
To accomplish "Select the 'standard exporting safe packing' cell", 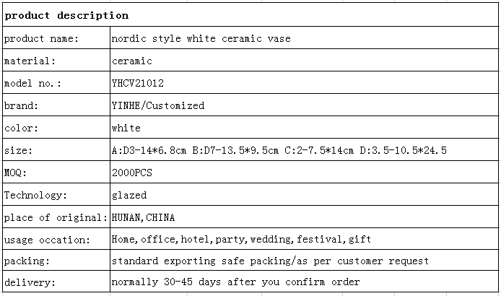I will pyautogui.click(x=304, y=260).
